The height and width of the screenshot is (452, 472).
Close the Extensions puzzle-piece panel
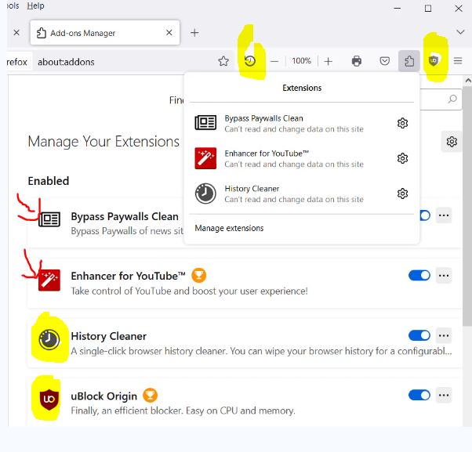coord(408,61)
